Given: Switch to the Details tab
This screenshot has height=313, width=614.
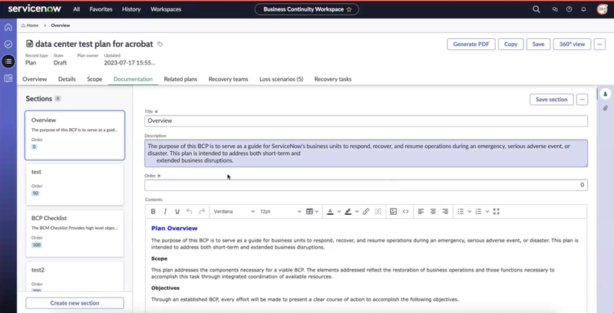Looking at the screenshot, I should (x=67, y=79).
